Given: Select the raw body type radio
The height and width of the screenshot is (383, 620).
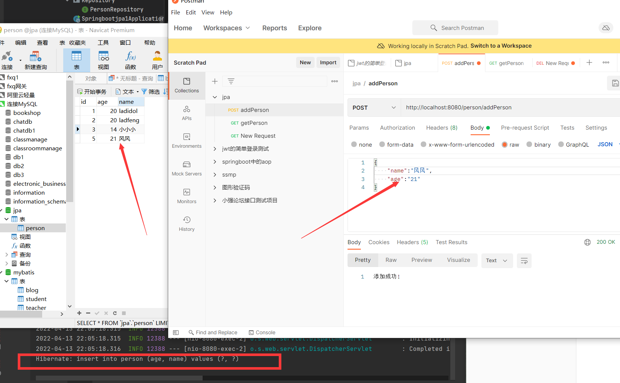Looking at the screenshot, I should [505, 144].
